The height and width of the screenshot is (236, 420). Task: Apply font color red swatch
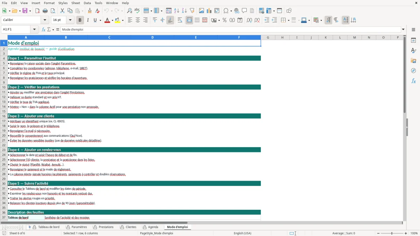107,20
